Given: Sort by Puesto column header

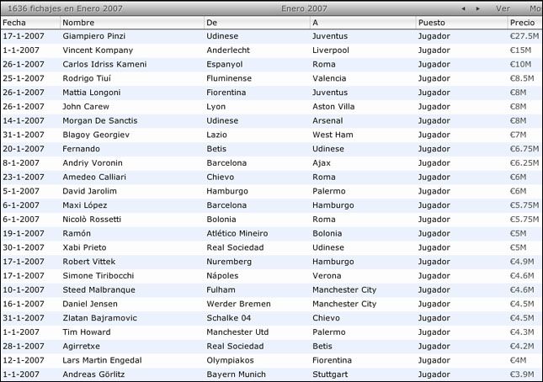Looking at the screenshot, I should pyautogui.click(x=432, y=22).
